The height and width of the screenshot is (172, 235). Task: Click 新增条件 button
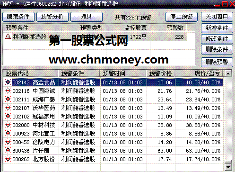coord(217,28)
